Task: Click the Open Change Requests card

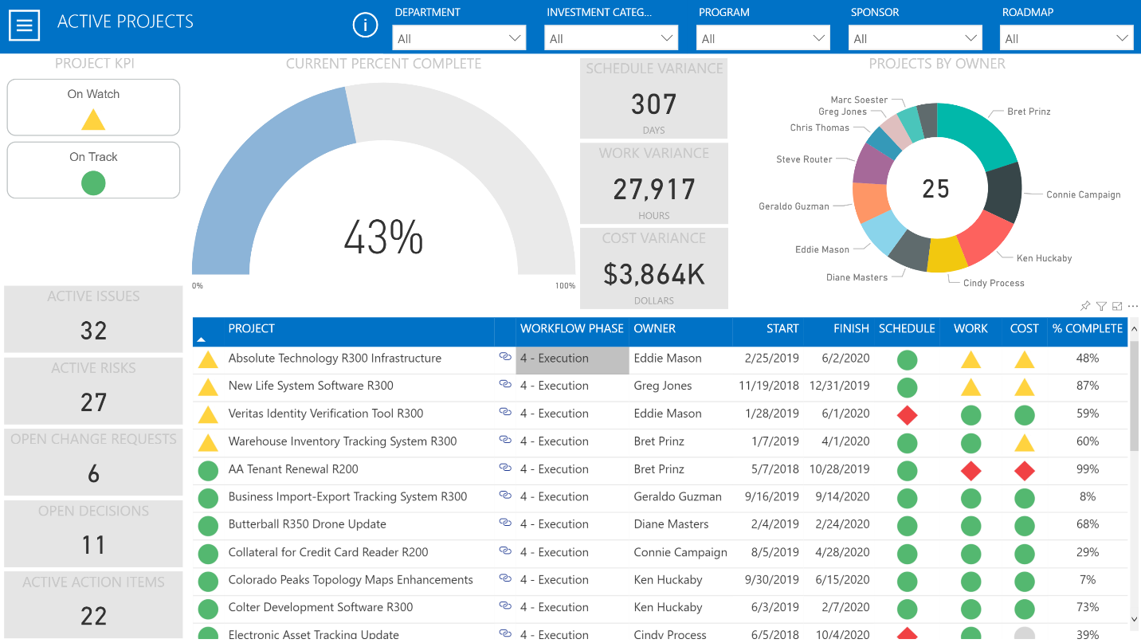Action: [93, 462]
